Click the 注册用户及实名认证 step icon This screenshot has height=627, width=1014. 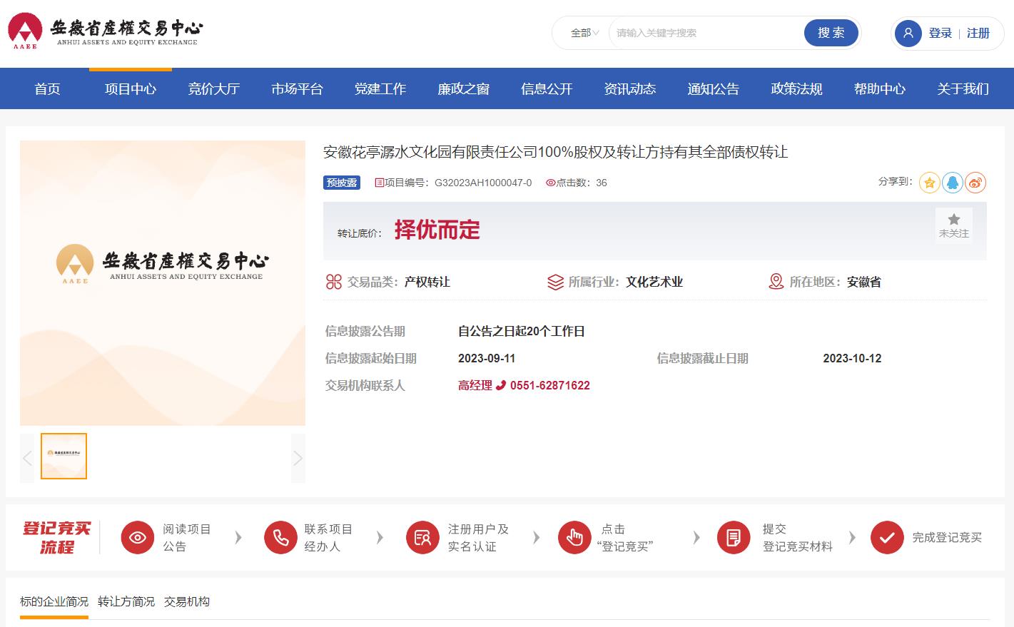coord(422,538)
